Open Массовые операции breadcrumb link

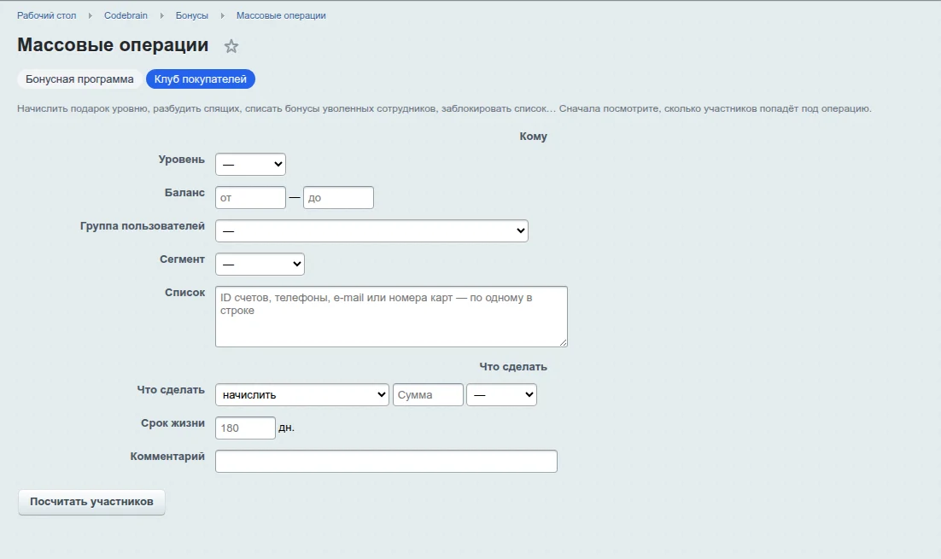pos(281,15)
